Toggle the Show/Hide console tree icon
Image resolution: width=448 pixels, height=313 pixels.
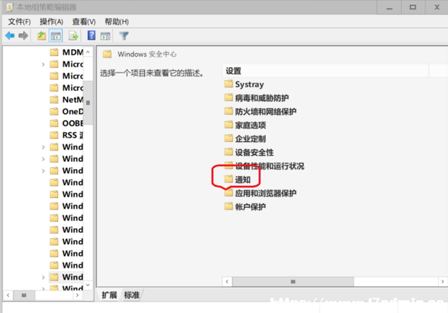pyautogui.click(x=55, y=36)
